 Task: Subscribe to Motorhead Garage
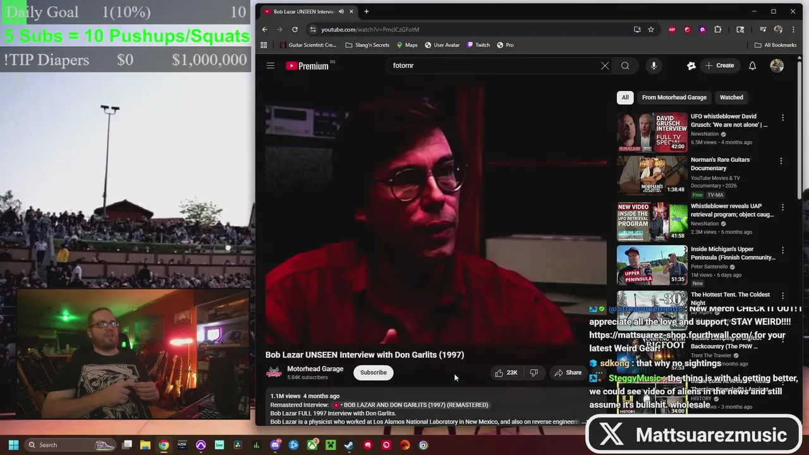374,373
